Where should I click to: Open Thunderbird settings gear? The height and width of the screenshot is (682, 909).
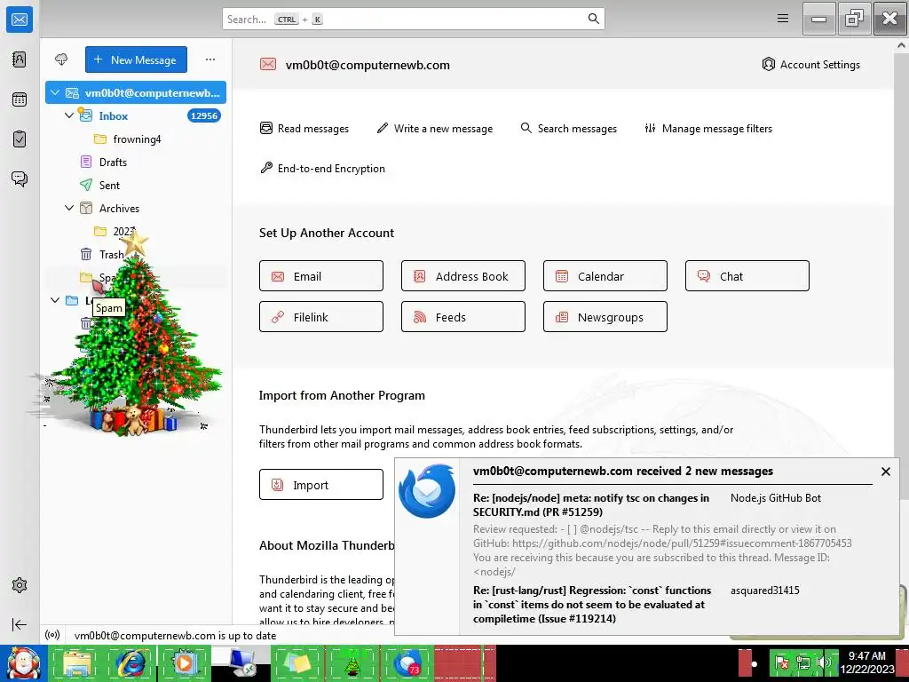coord(20,585)
